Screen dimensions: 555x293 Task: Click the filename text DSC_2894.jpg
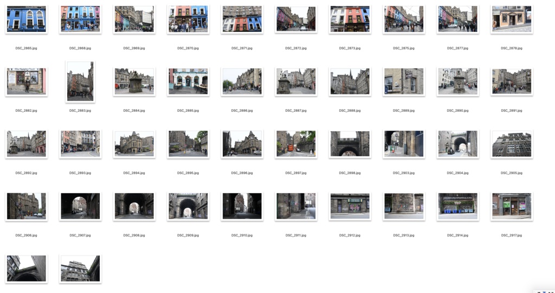point(134,173)
